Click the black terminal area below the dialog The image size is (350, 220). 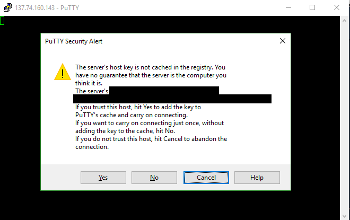tap(175, 204)
